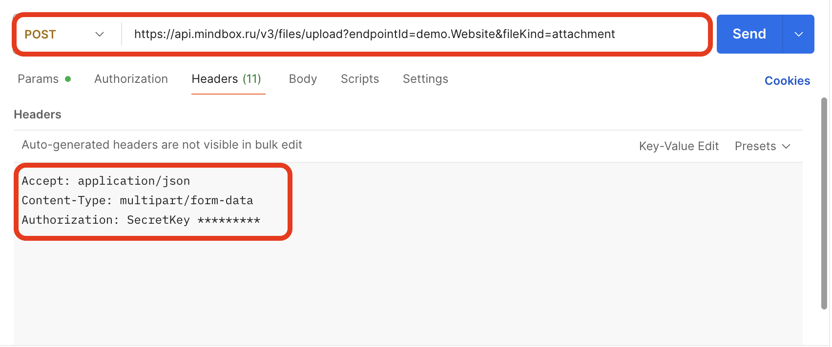Click the Presets chevron arrow

[x=787, y=146]
